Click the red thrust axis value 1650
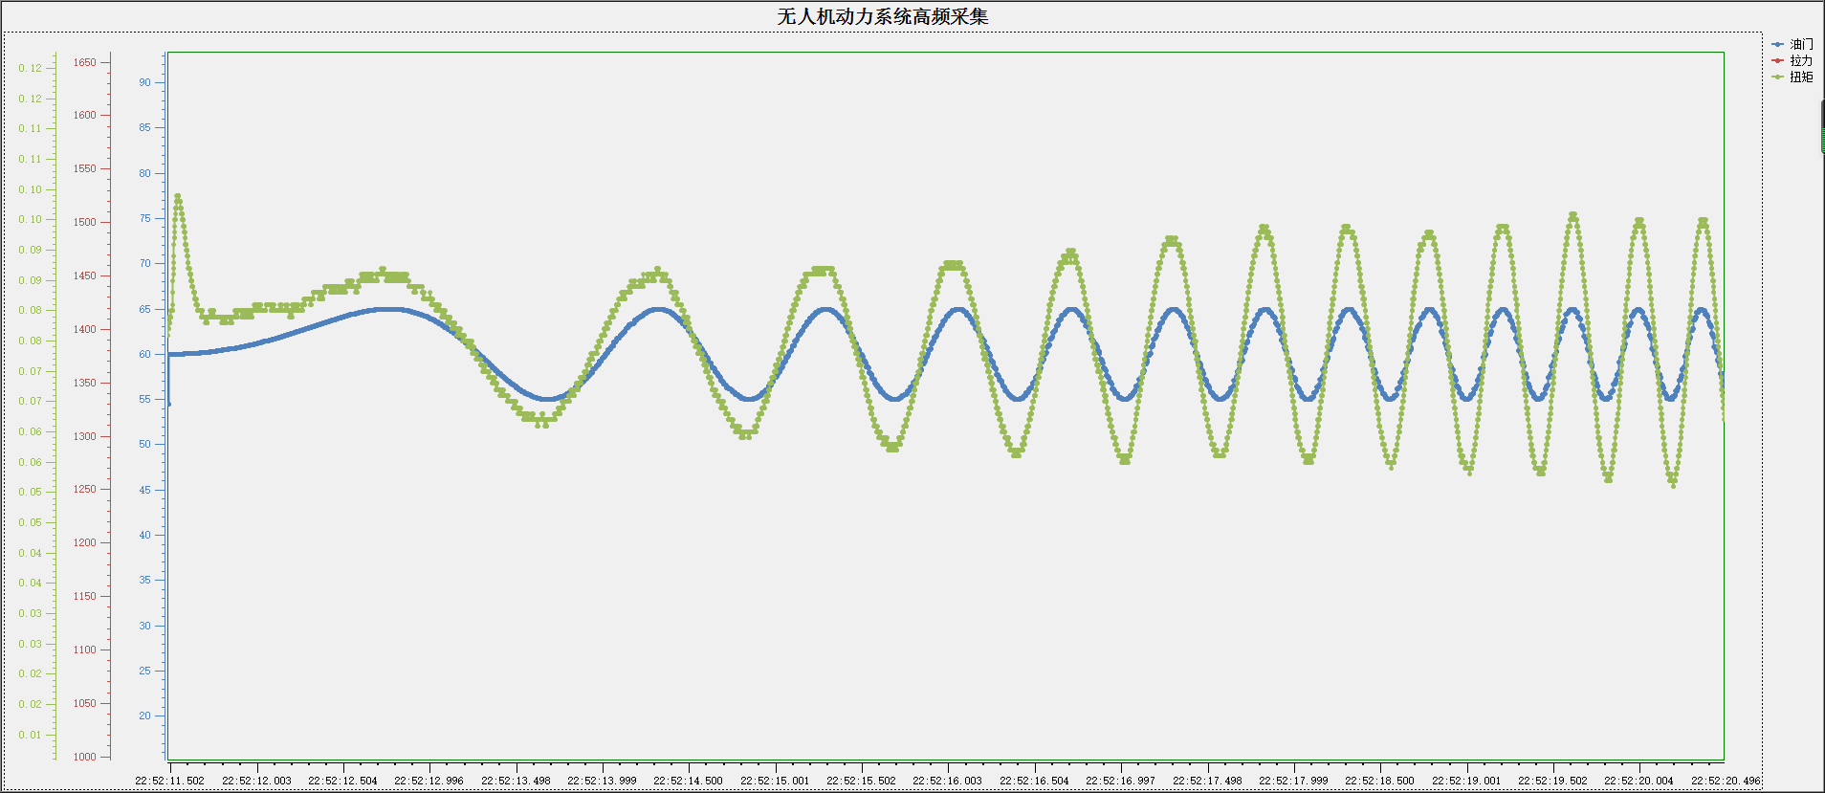 click(85, 62)
